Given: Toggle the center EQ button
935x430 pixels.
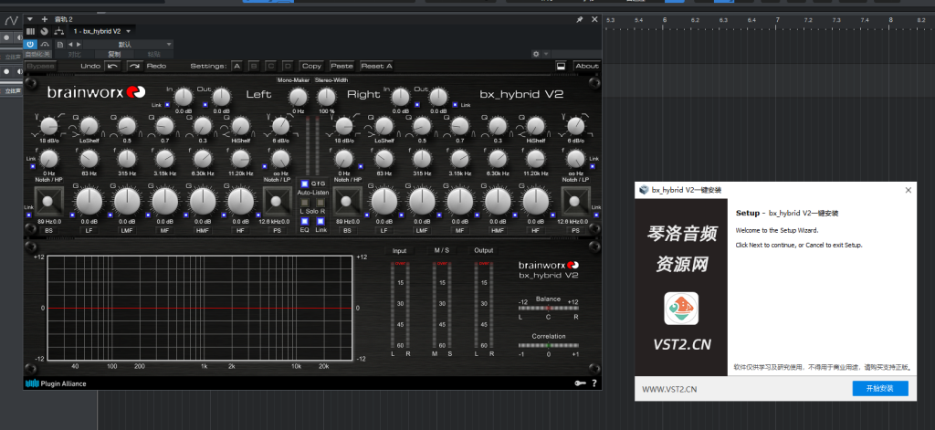Looking at the screenshot, I should click(x=305, y=221).
